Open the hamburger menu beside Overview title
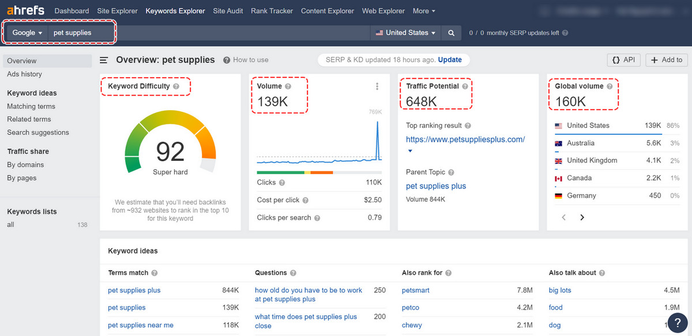Image resolution: width=692 pixels, height=336 pixels. tap(104, 60)
